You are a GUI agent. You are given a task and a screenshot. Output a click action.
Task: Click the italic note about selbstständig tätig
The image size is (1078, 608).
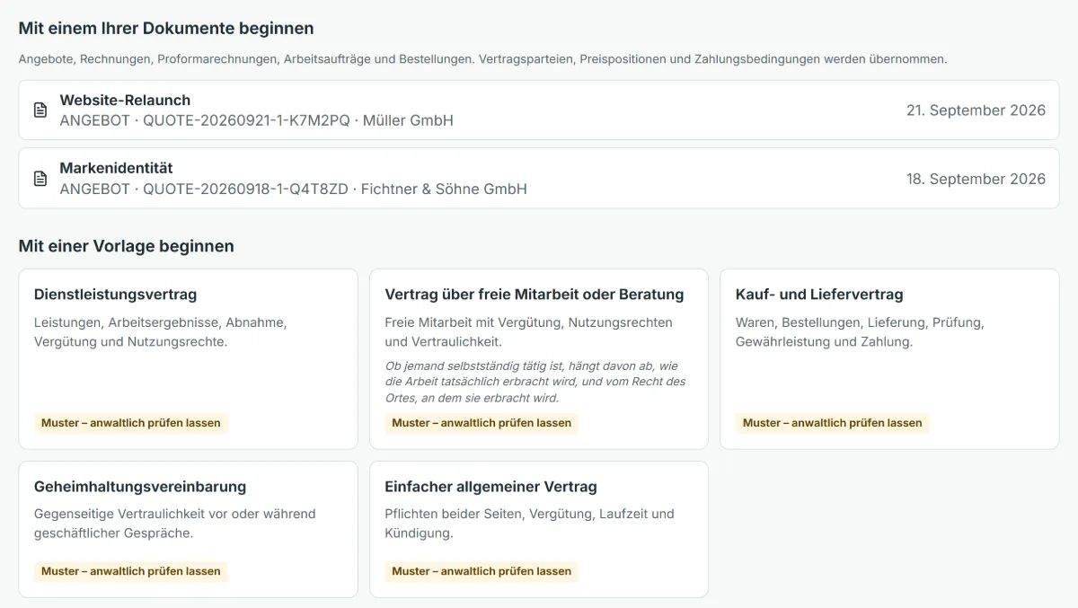point(535,382)
